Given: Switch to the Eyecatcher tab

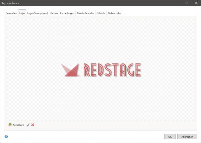Looking at the screenshot, I should (11, 13).
